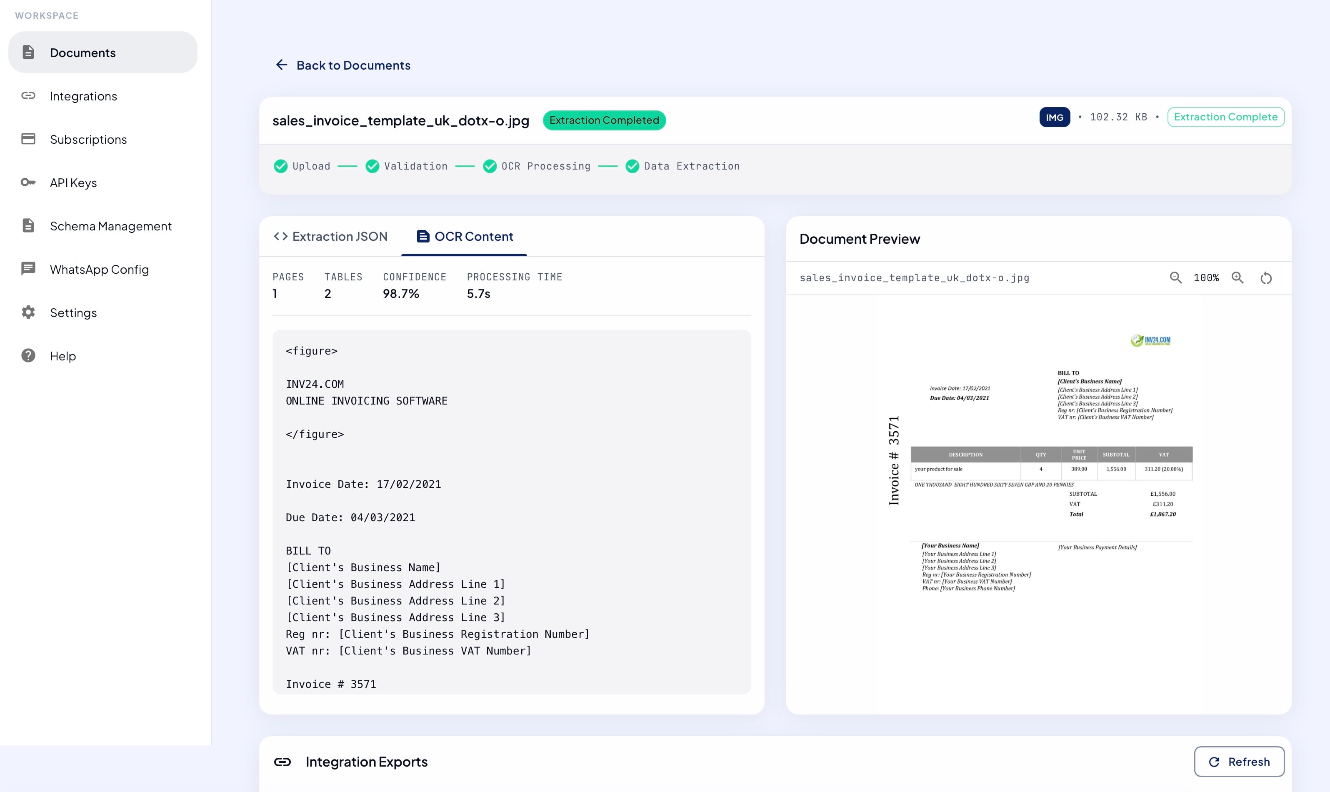This screenshot has height=792, width=1330.
Task: Open Schema Management in sidebar
Action: pos(110,226)
